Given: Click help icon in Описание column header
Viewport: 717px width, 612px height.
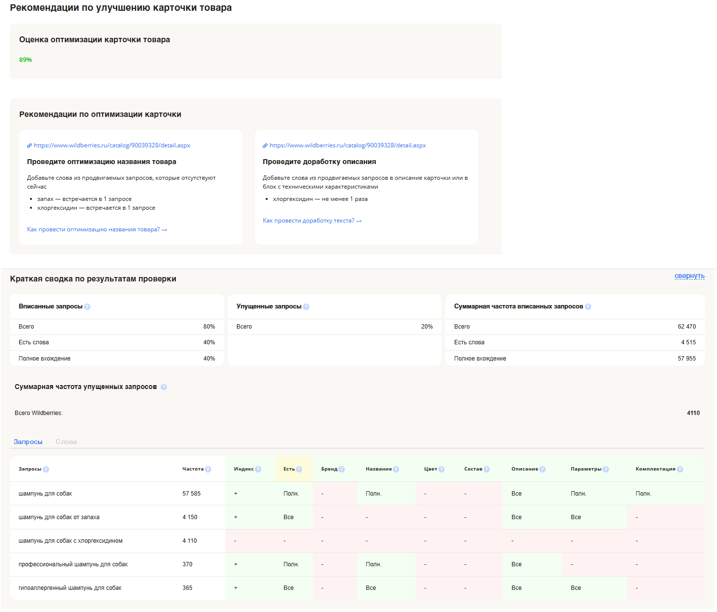Looking at the screenshot, I should pyautogui.click(x=543, y=470).
